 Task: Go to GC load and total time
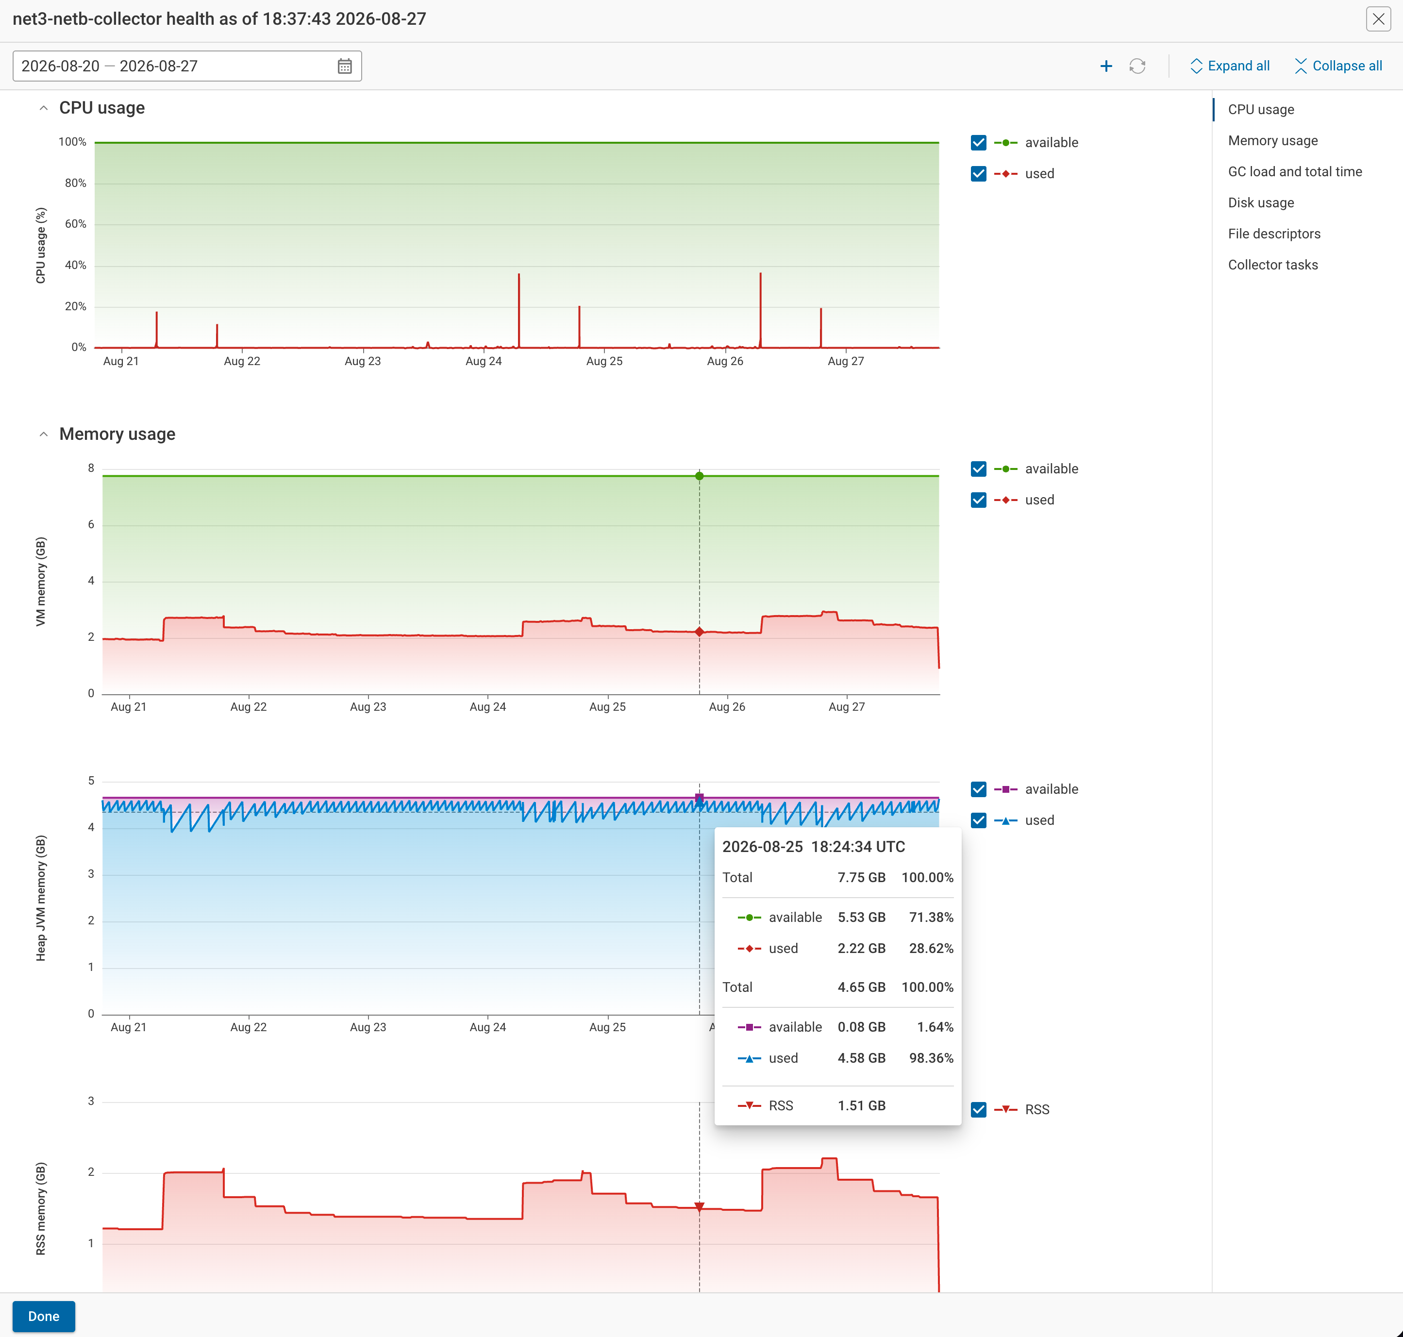(1295, 172)
